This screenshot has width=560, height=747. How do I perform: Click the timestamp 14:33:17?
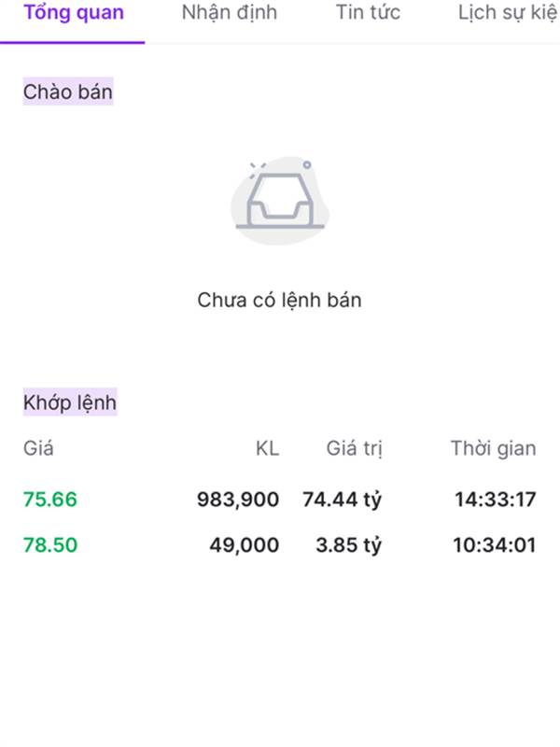(x=495, y=500)
